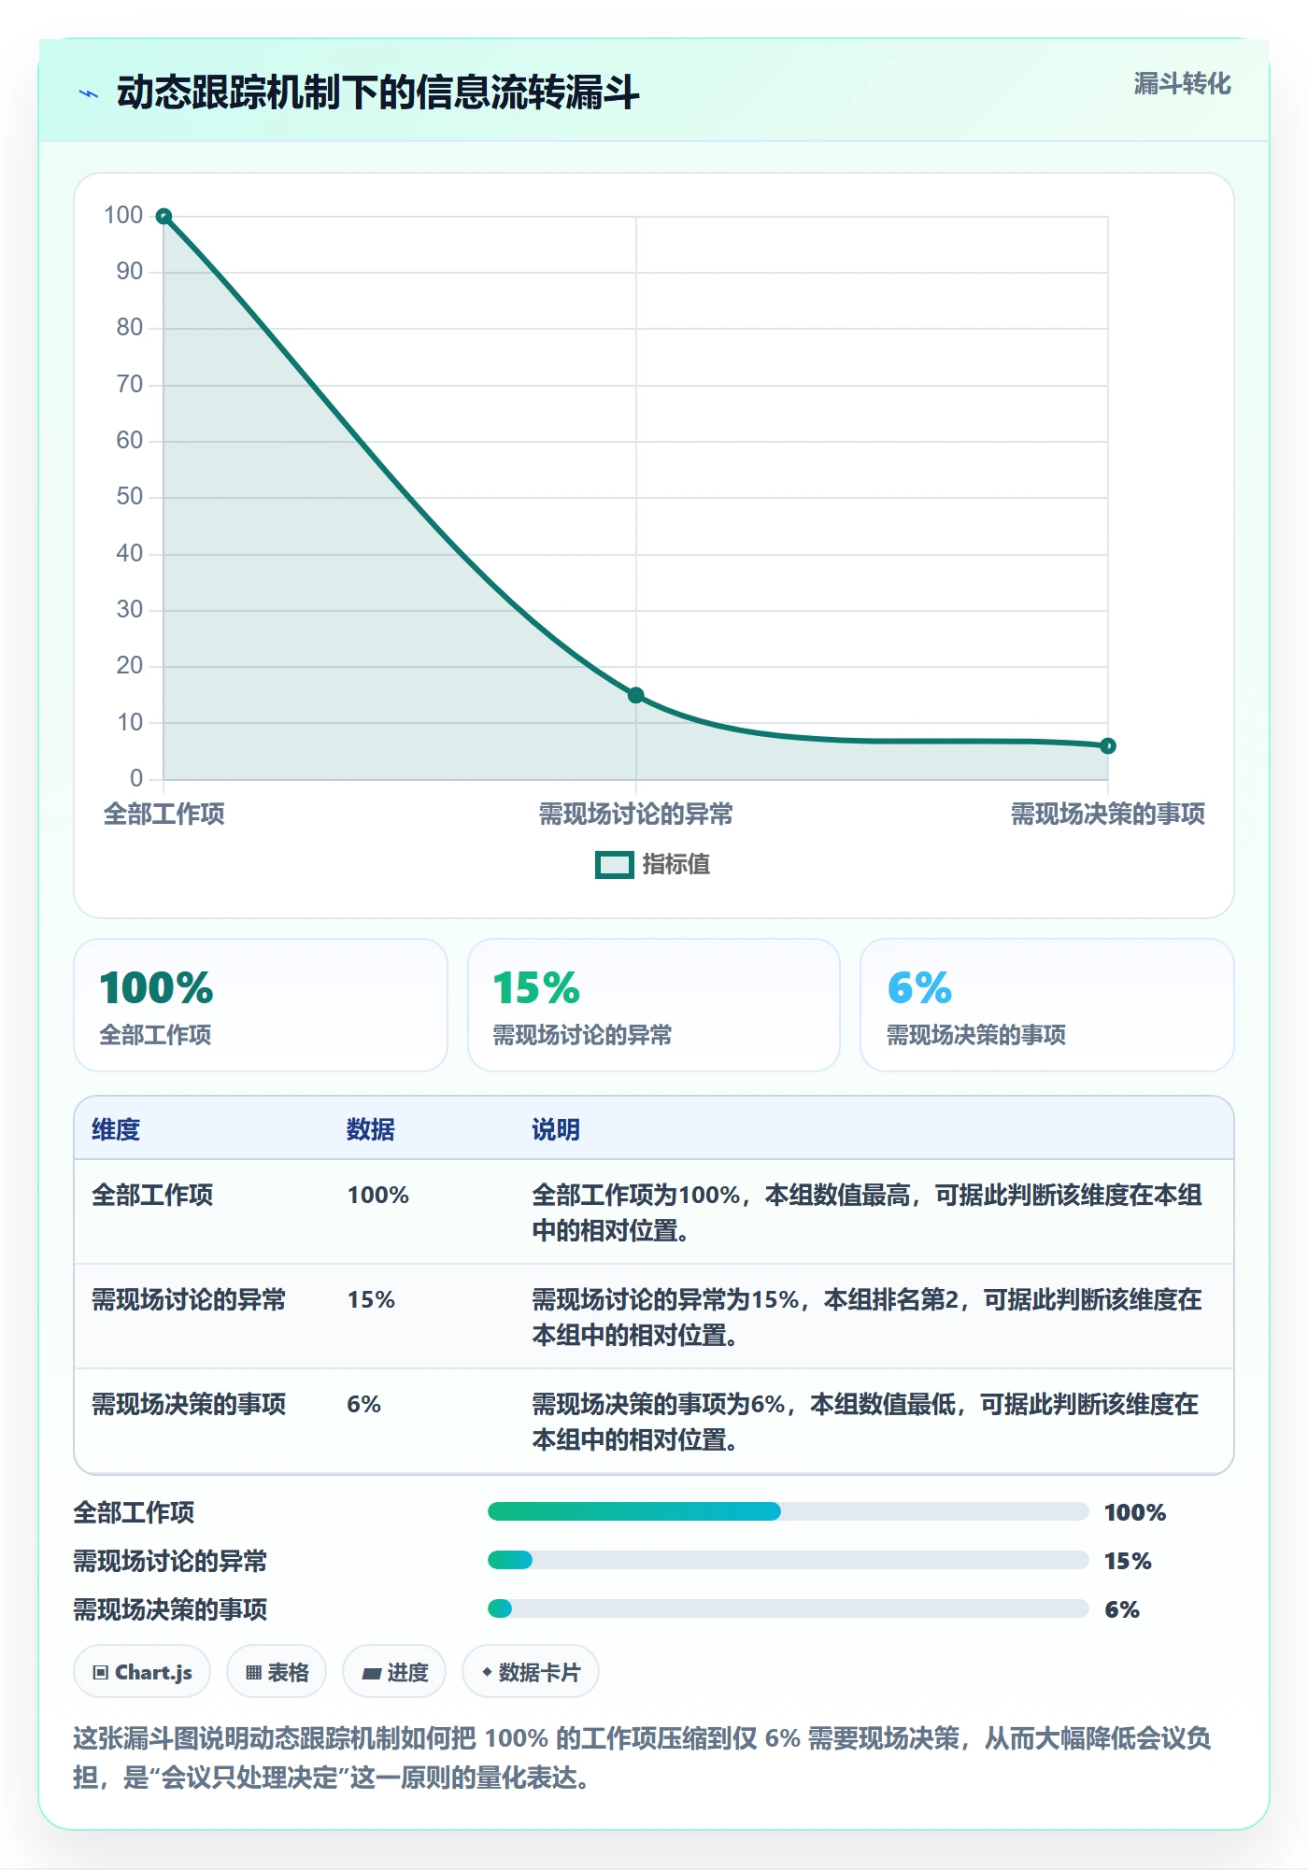Open the 100% 全部工作项 stat card
1308x1870 pixels.
pyautogui.click(x=261, y=1005)
